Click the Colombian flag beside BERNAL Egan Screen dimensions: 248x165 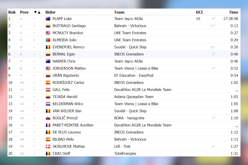pos(48,54)
